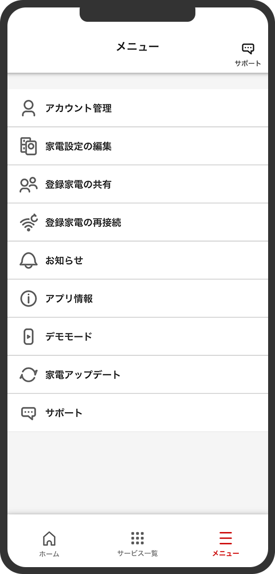Select 登録家電の共有 from the list

pos(137,184)
